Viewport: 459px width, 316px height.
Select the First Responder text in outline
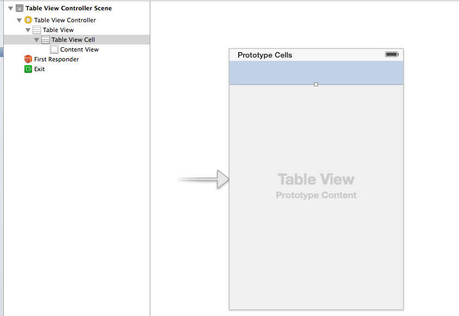(x=56, y=59)
